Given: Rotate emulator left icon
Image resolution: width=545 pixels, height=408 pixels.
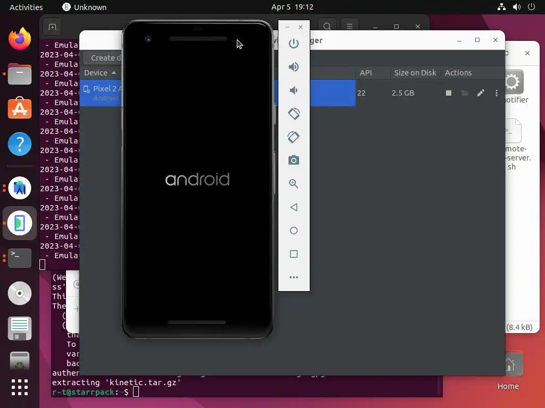Looking at the screenshot, I should point(294,114).
